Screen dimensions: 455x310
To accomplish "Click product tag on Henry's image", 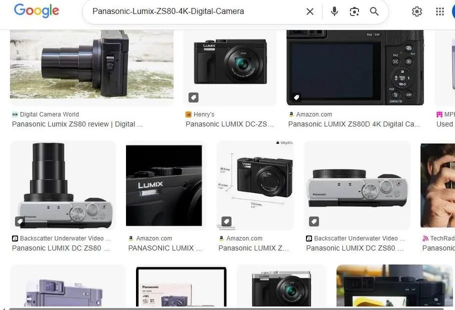I will pyautogui.click(x=193, y=97).
